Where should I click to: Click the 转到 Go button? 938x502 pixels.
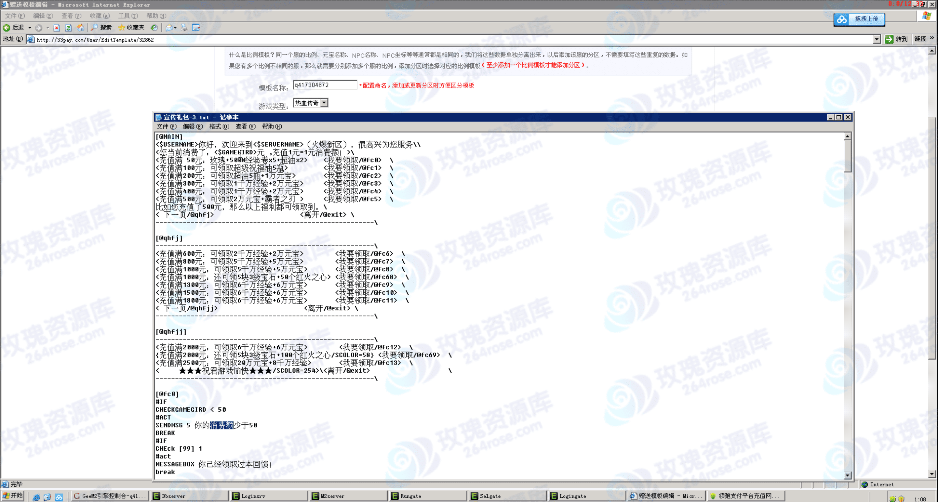896,39
